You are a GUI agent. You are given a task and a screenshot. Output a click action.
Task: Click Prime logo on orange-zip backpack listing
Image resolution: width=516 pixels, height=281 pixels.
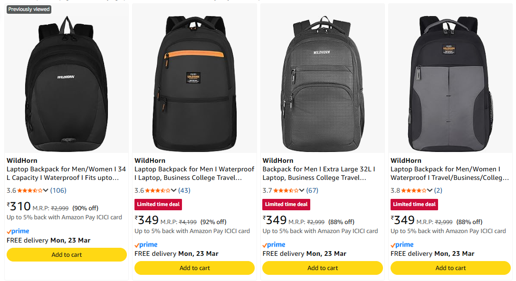[146, 244]
